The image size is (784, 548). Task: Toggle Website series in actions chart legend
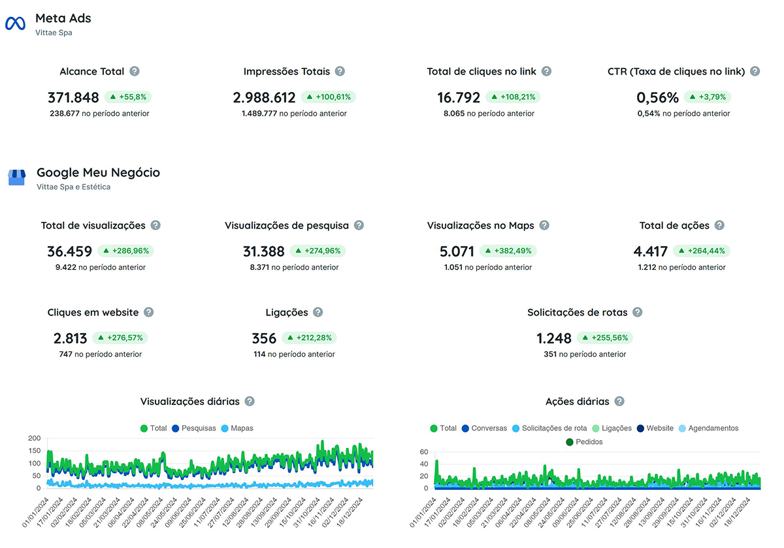(656, 428)
